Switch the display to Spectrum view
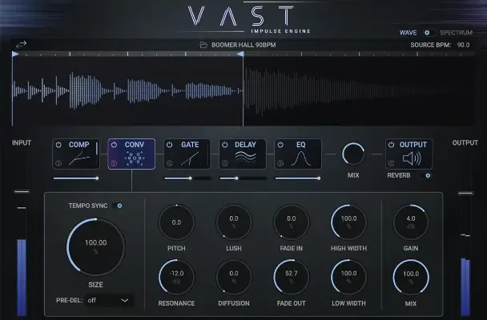487x320 pixels. (456, 33)
